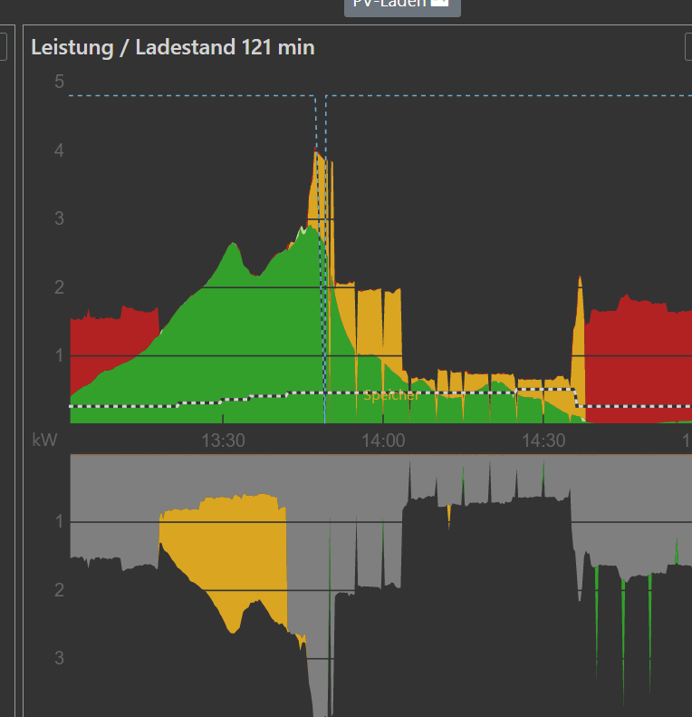Click the Leistung / Ladestand chart title
The width and height of the screenshot is (692, 717).
pos(173,47)
